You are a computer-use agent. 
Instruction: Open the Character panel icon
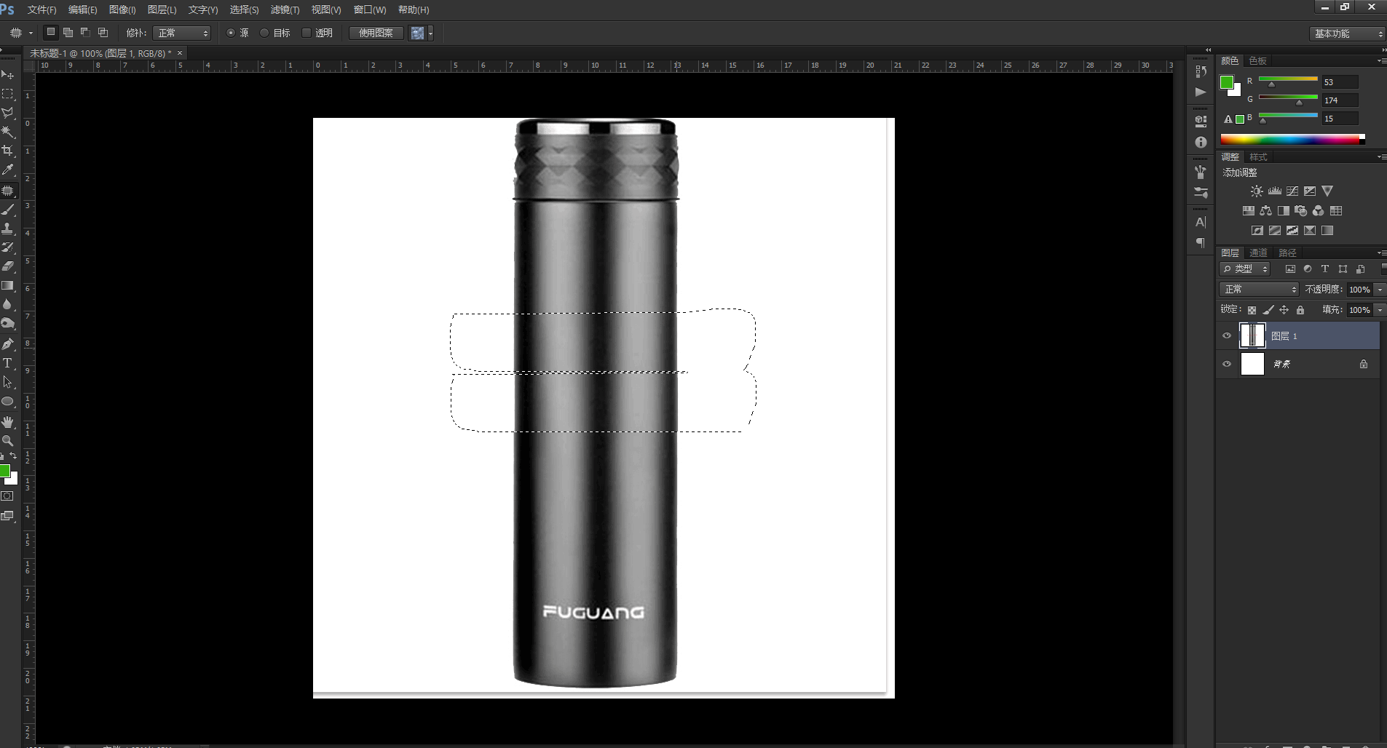click(x=1201, y=222)
